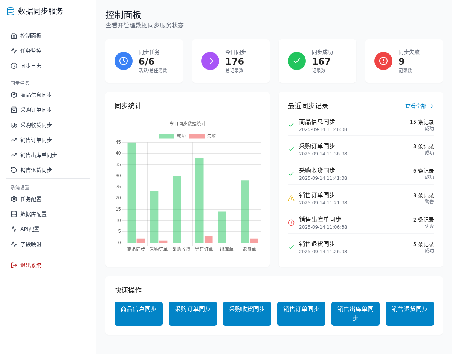Click the clock icon next to 同步日志

[14, 66]
